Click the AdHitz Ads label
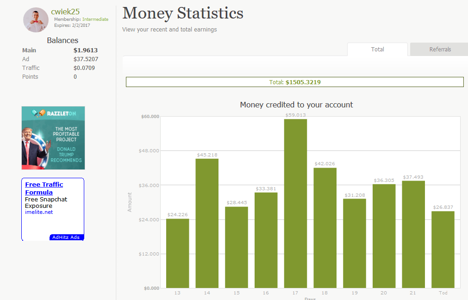Image resolution: width=468 pixels, height=300 pixels. (x=66, y=237)
